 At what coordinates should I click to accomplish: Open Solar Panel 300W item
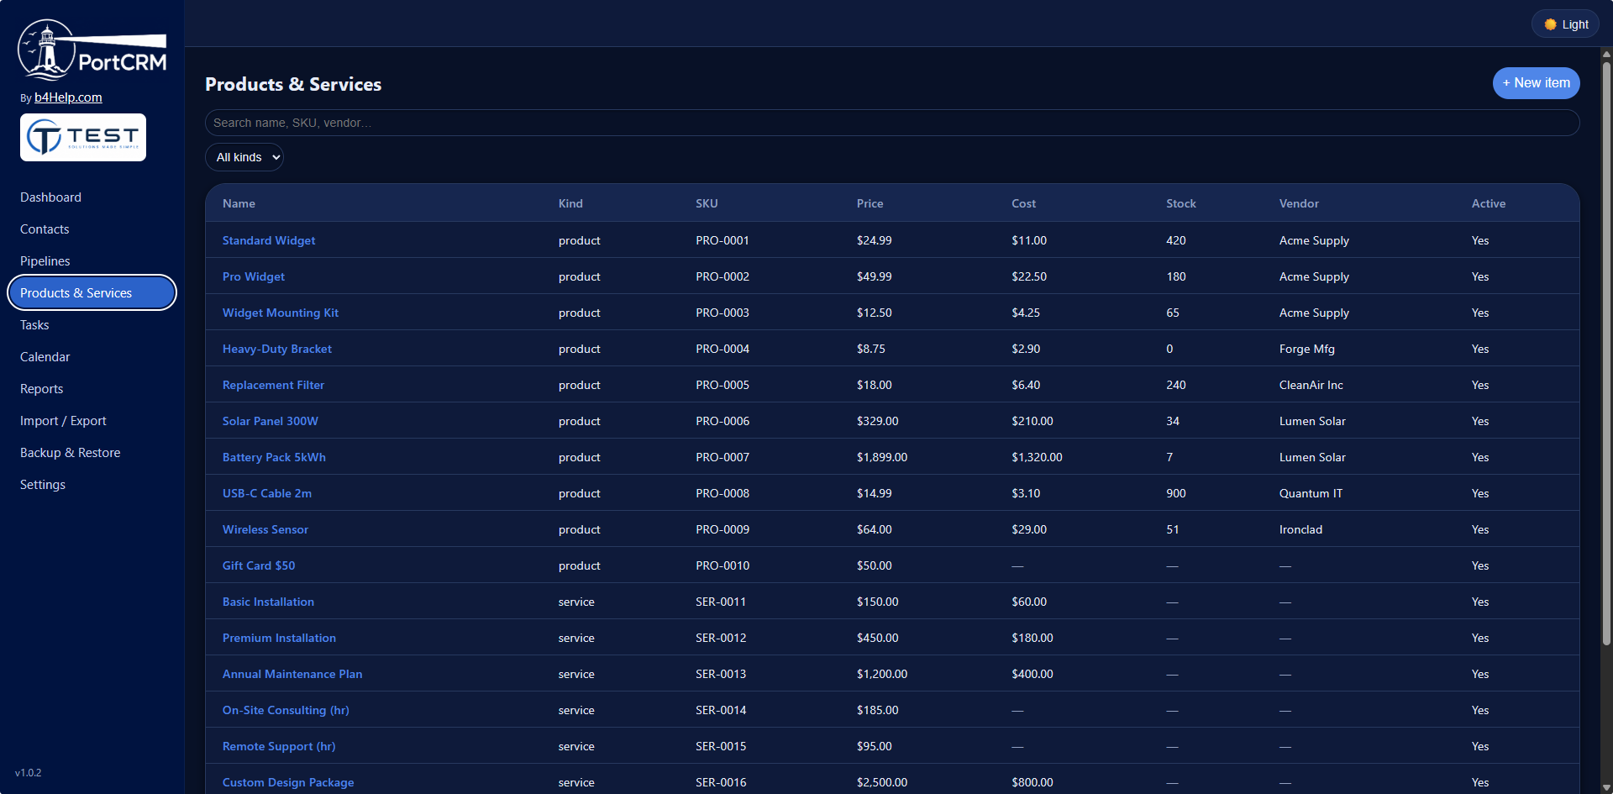pos(271,421)
